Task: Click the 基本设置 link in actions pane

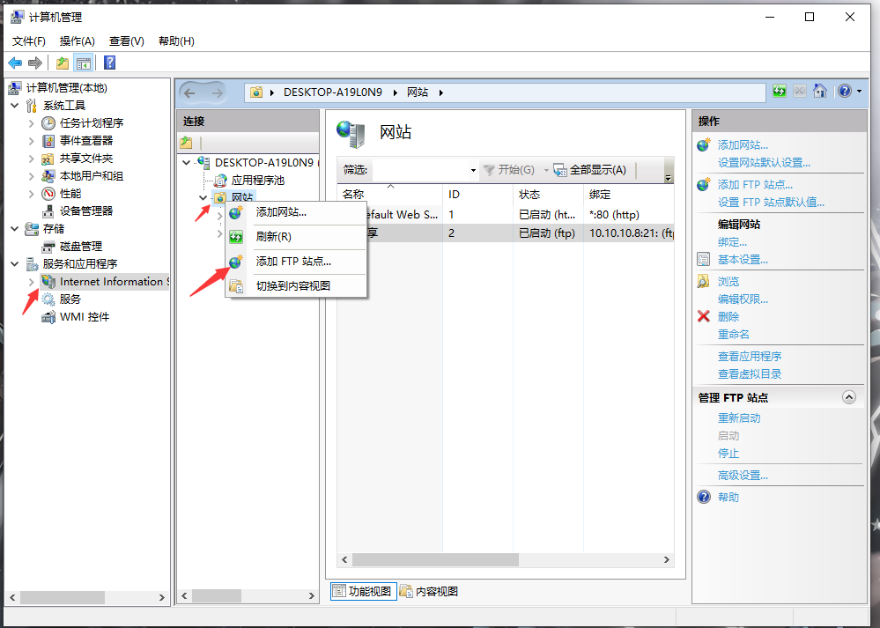Action: click(x=743, y=260)
